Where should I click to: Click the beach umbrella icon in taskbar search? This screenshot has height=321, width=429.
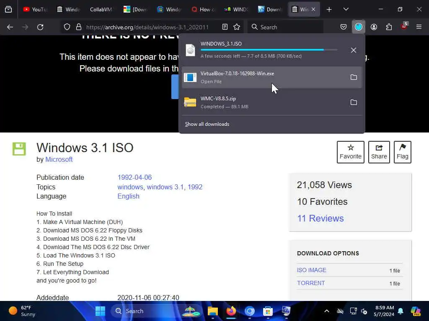tap(190, 311)
